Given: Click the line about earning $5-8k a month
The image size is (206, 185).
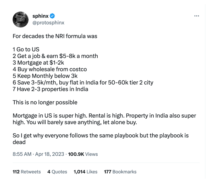Looking at the screenshot, I should [x=55, y=56].
